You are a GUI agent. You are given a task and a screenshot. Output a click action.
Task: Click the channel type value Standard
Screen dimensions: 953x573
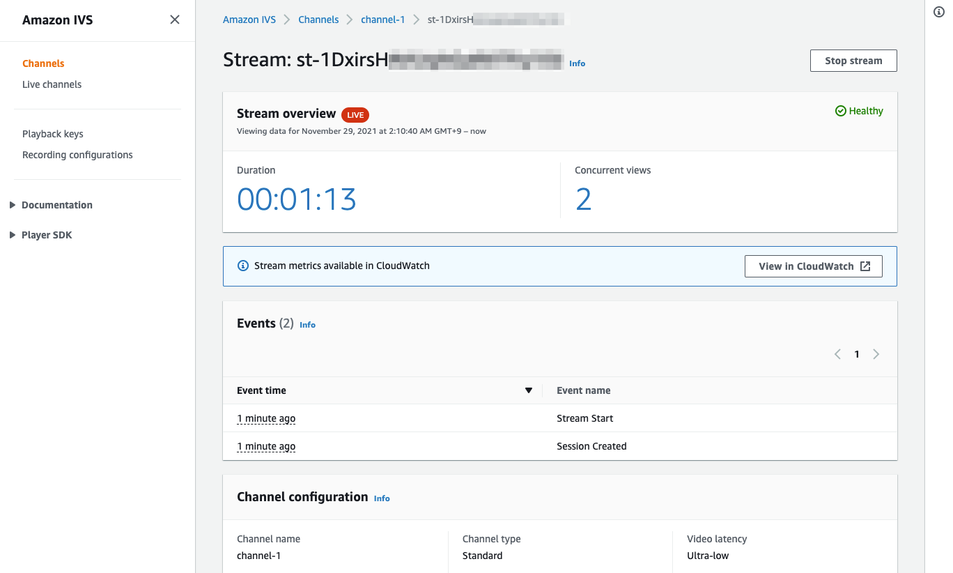coord(482,556)
